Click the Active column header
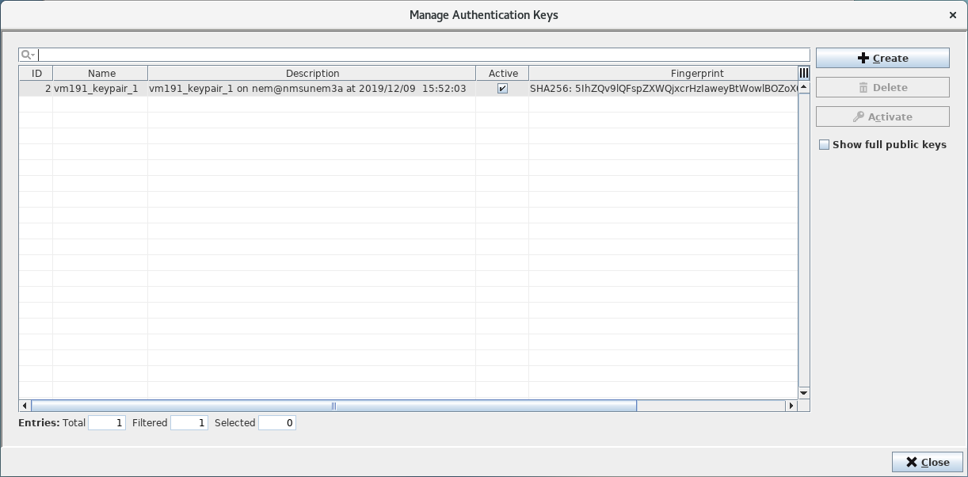 [x=503, y=73]
